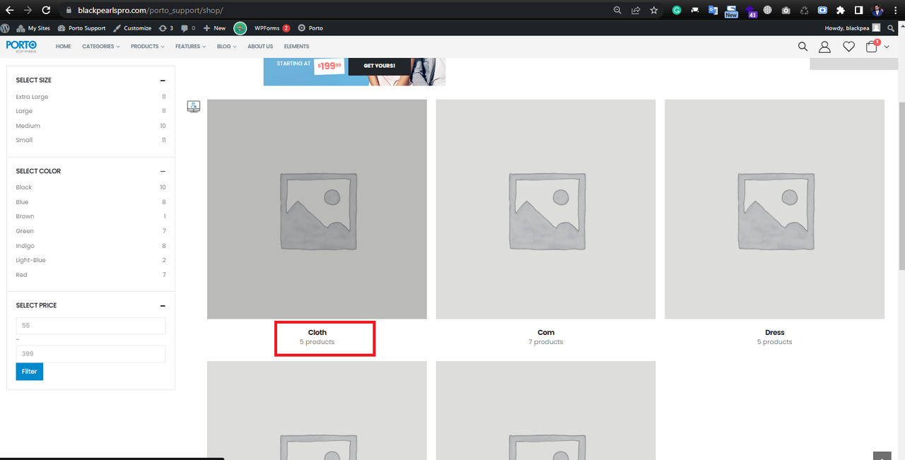The image size is (905, 460).
Task: Open the Grammarly extension icon
Action: (677, 11)
